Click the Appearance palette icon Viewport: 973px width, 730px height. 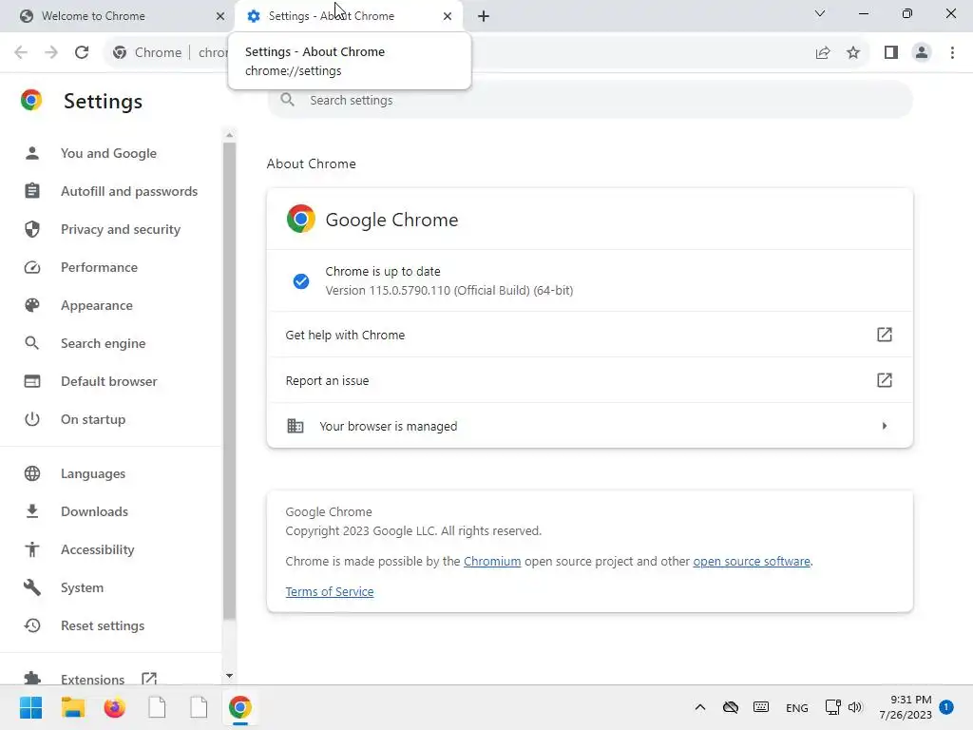tap(32, 305)
